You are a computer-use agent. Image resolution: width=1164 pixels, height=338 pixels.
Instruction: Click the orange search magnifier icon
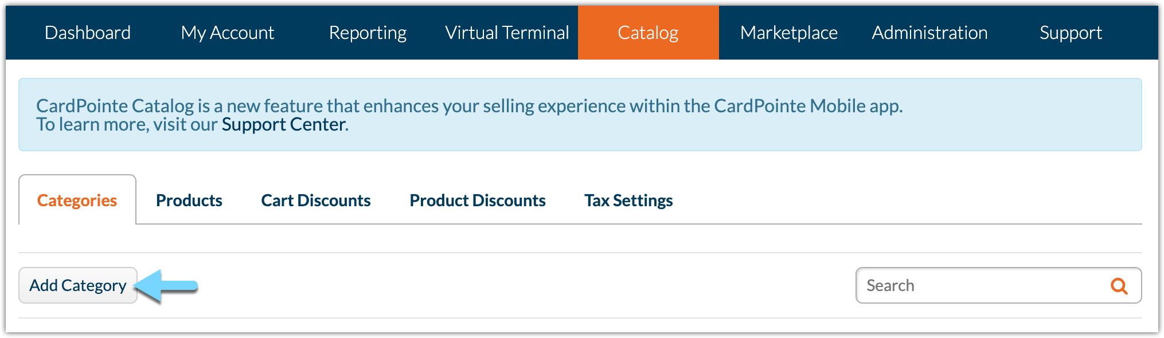pos(1119,286)
